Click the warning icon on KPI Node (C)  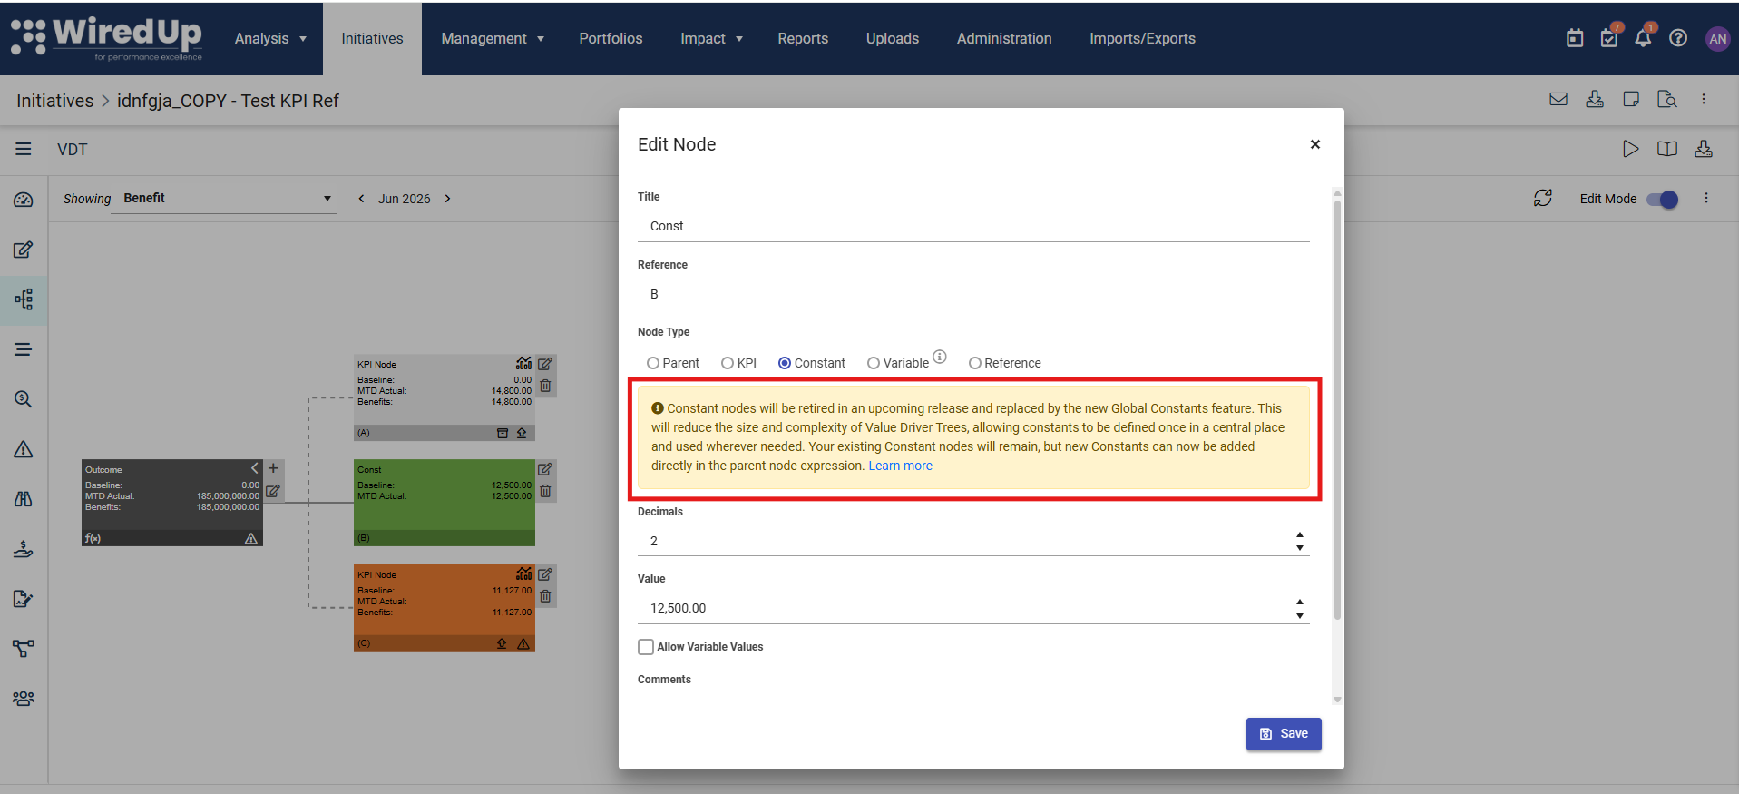[x=523, y=643]
